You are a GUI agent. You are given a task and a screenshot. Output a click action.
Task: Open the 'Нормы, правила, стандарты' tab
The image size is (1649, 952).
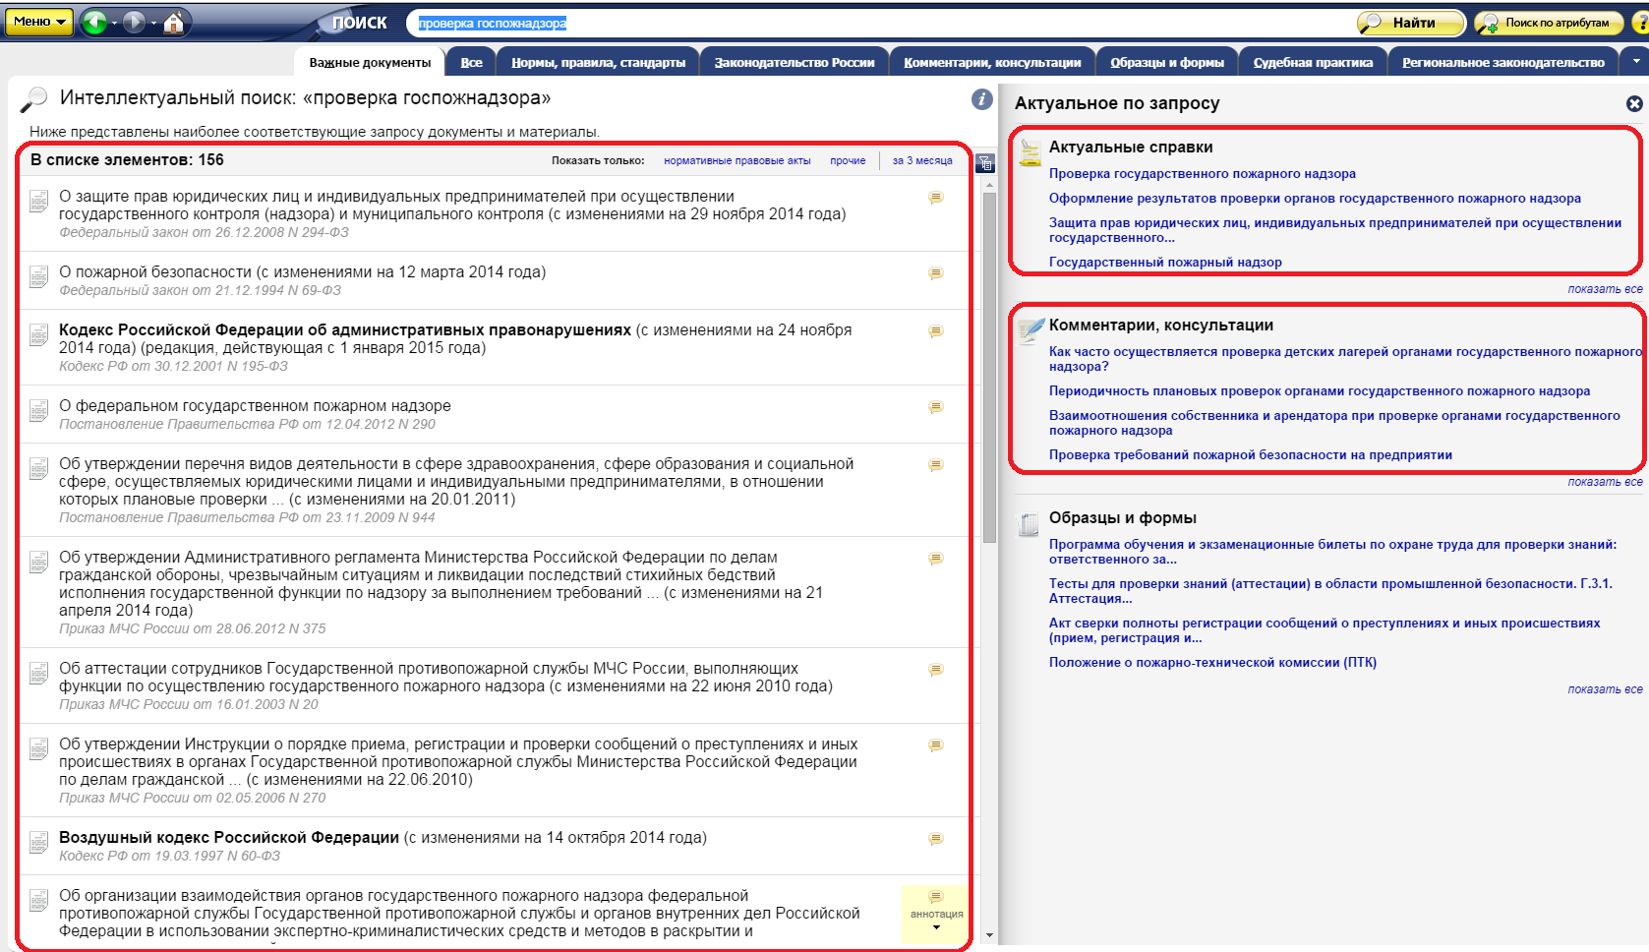[x=598, y=62]
